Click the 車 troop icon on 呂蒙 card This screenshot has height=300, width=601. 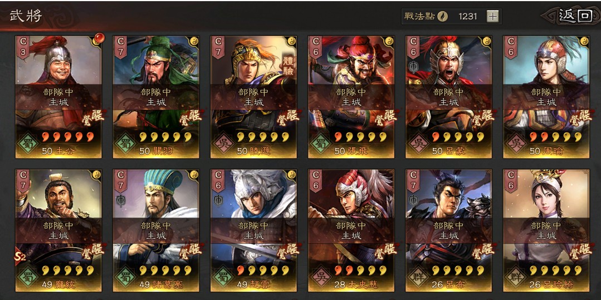pos(414,67)
